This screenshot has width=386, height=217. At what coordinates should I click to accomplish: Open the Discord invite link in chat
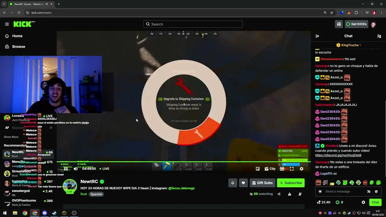(x=338, y=156)
